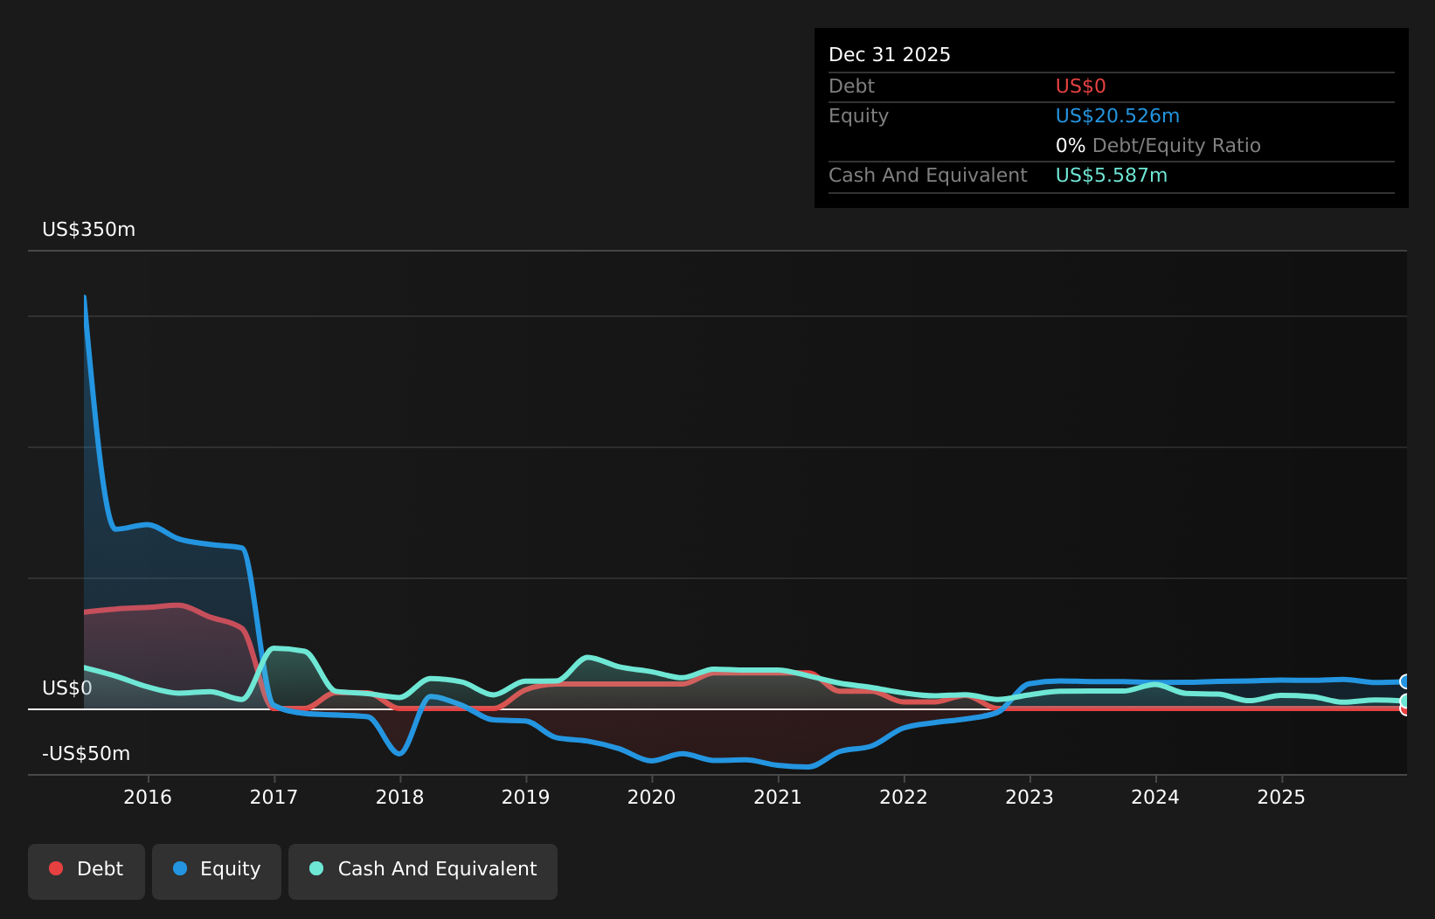1435x919 pixels.
Task: Click the Dec 31 2025 tooltip date
Action: 890,55
